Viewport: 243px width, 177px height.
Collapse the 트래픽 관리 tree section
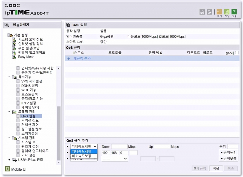[9, 112]
